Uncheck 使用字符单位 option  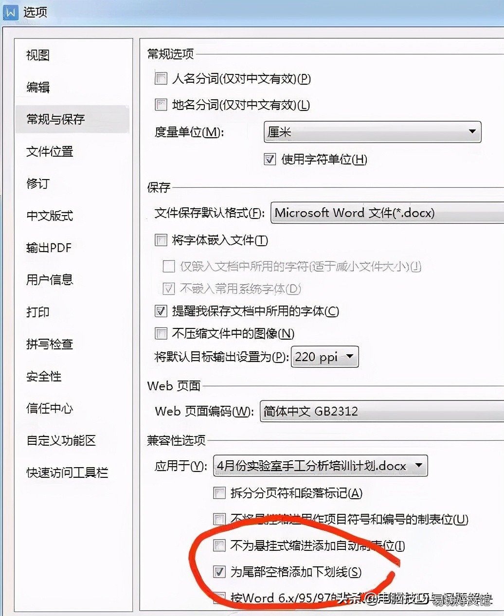[x=270, y=159]
